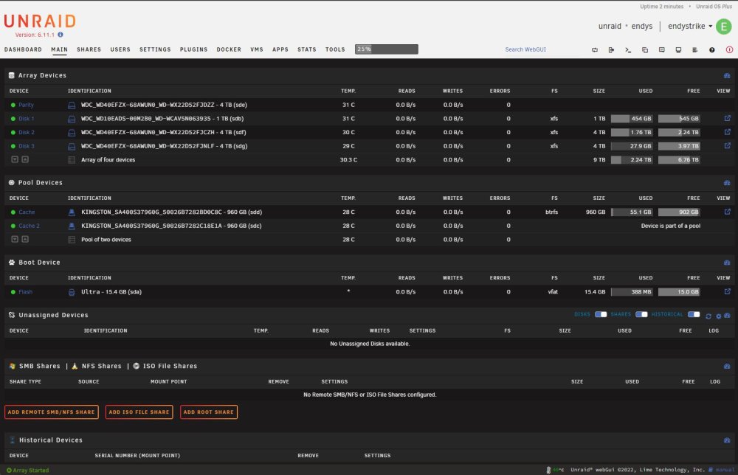Viewport: 738px width, 475px height.
Task: Click the multi-window copy icon in toolbar
Action: click(x=645, y=50)
